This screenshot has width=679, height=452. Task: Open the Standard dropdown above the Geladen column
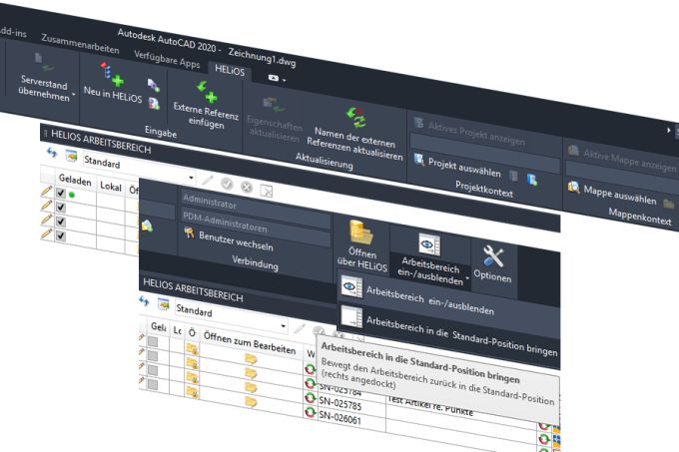191,178
